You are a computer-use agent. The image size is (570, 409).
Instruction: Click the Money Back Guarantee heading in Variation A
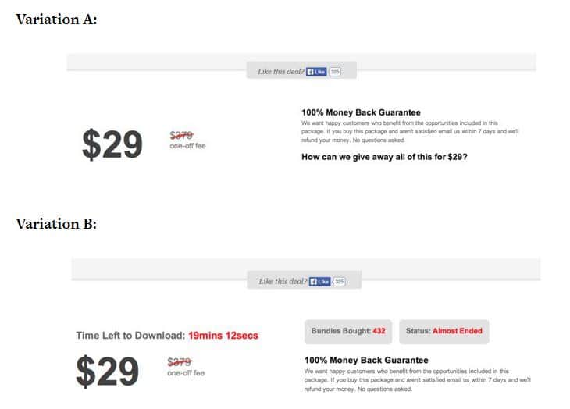[361, 112]
